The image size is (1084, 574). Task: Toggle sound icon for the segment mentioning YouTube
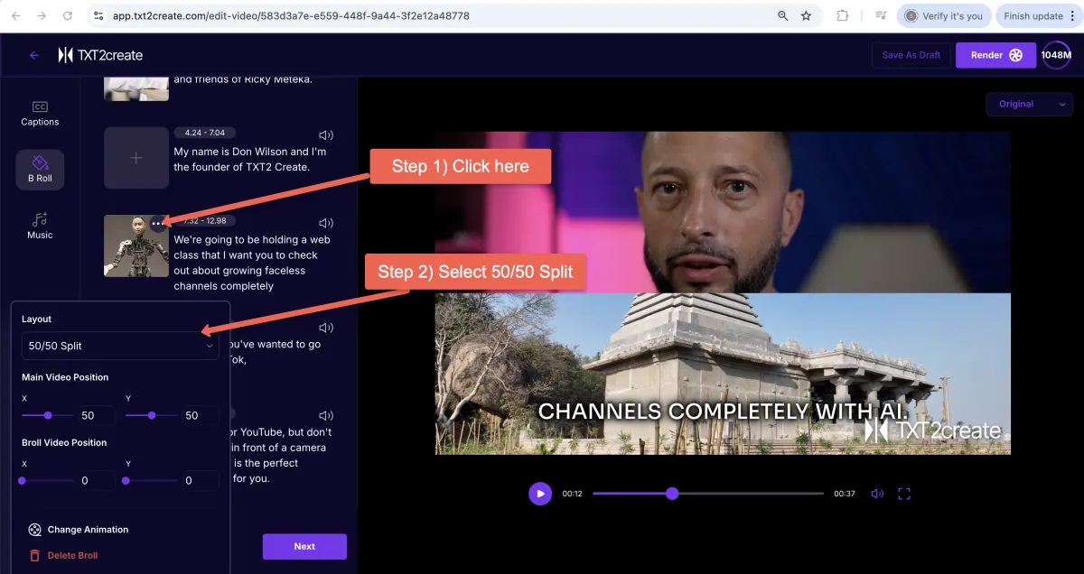click(326, 416)
